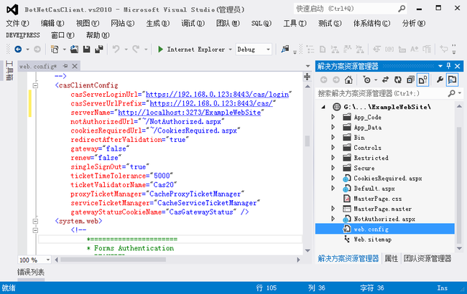The height and width of the screenshot is (294, 467).
Task: Open Properties via the wrench icon
Action: (440, 80)
